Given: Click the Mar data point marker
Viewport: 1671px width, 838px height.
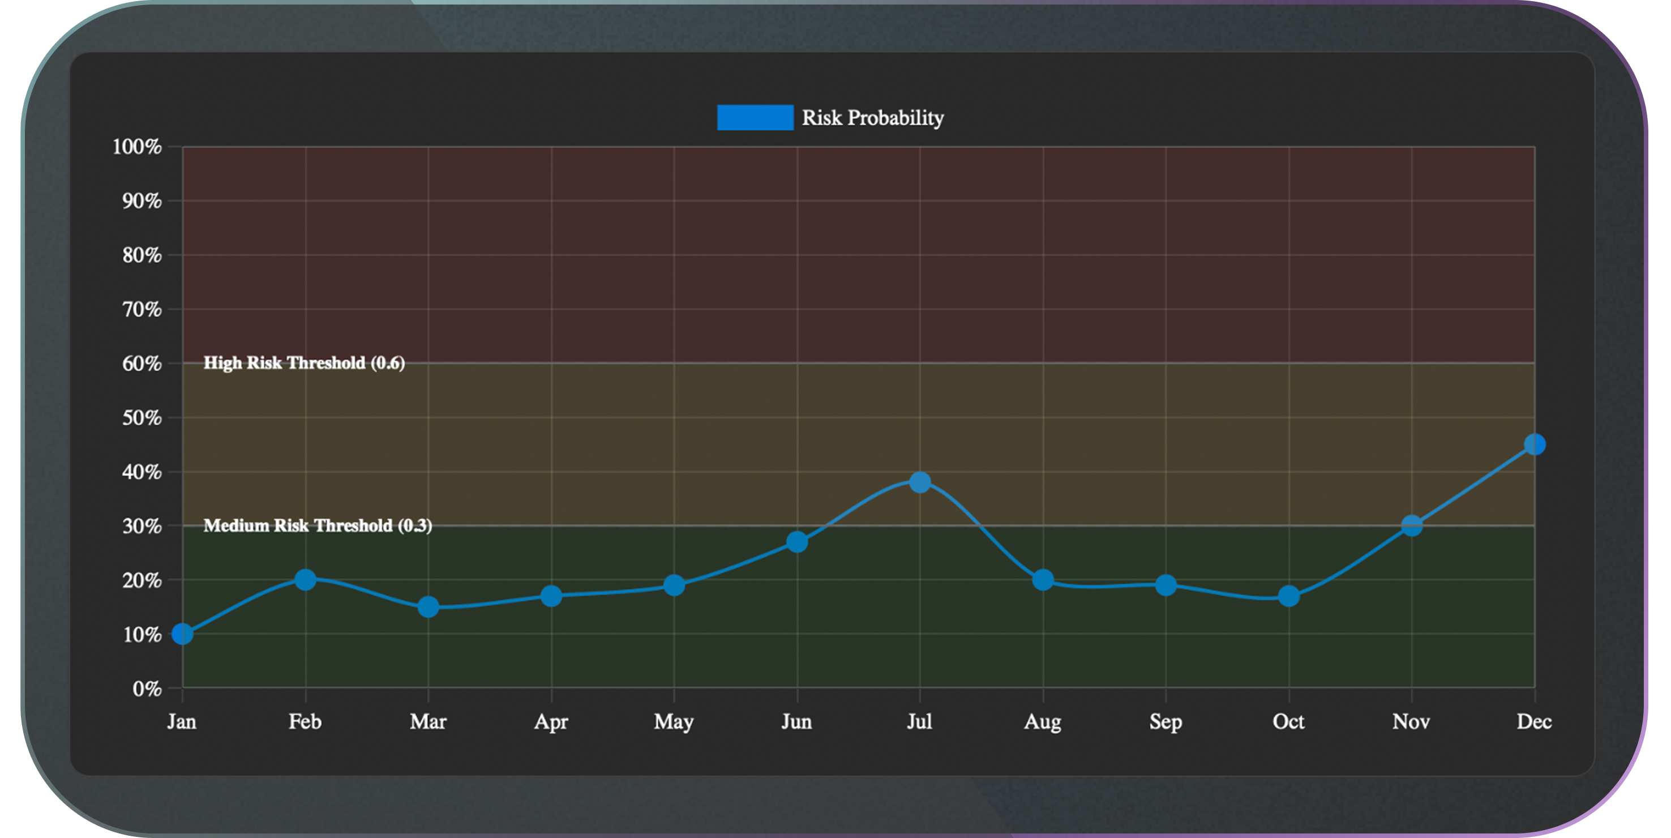Looking at the screenshot, I should (x=428, y=607).
